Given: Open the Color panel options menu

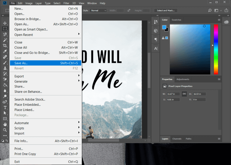Looking at the screenshot, I should pyautogui.click(x=219, y=20).
